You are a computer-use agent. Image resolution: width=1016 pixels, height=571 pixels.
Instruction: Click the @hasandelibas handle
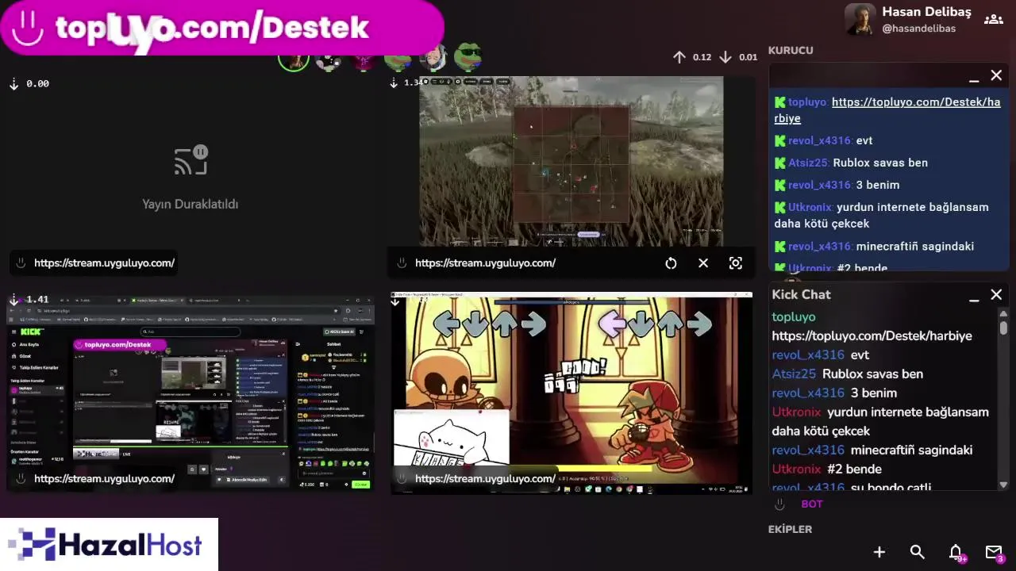tap(918, 29)
